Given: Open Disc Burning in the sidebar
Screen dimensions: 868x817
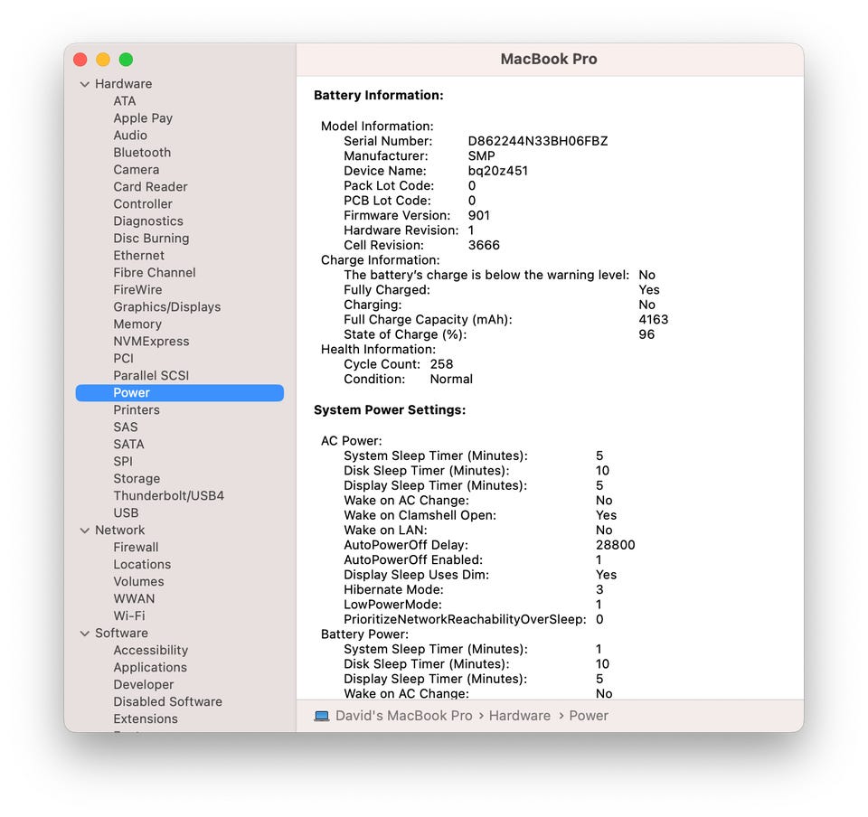Looking at the screenshot, I should click(151, 239).
